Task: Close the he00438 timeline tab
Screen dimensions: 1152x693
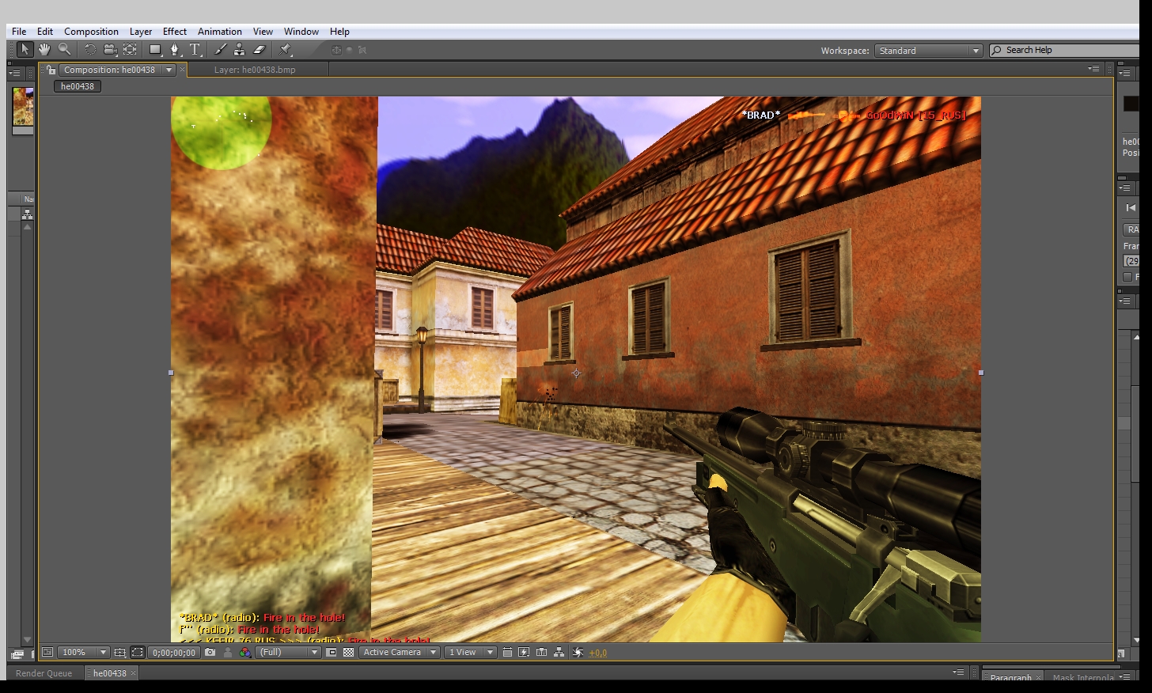Action: tap(133, 673)
